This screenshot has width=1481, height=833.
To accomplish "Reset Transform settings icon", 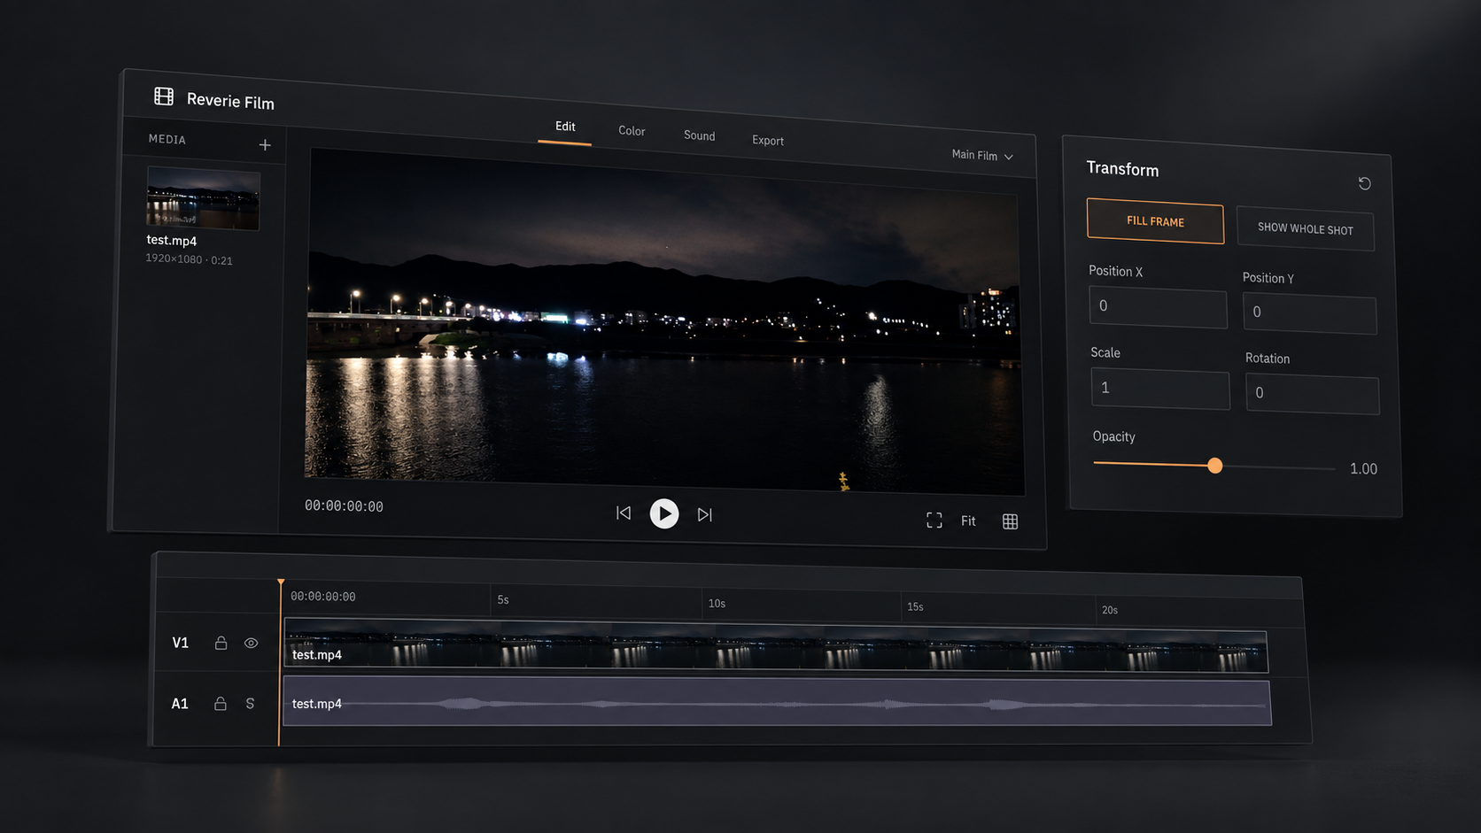I will coord(1365,183).
